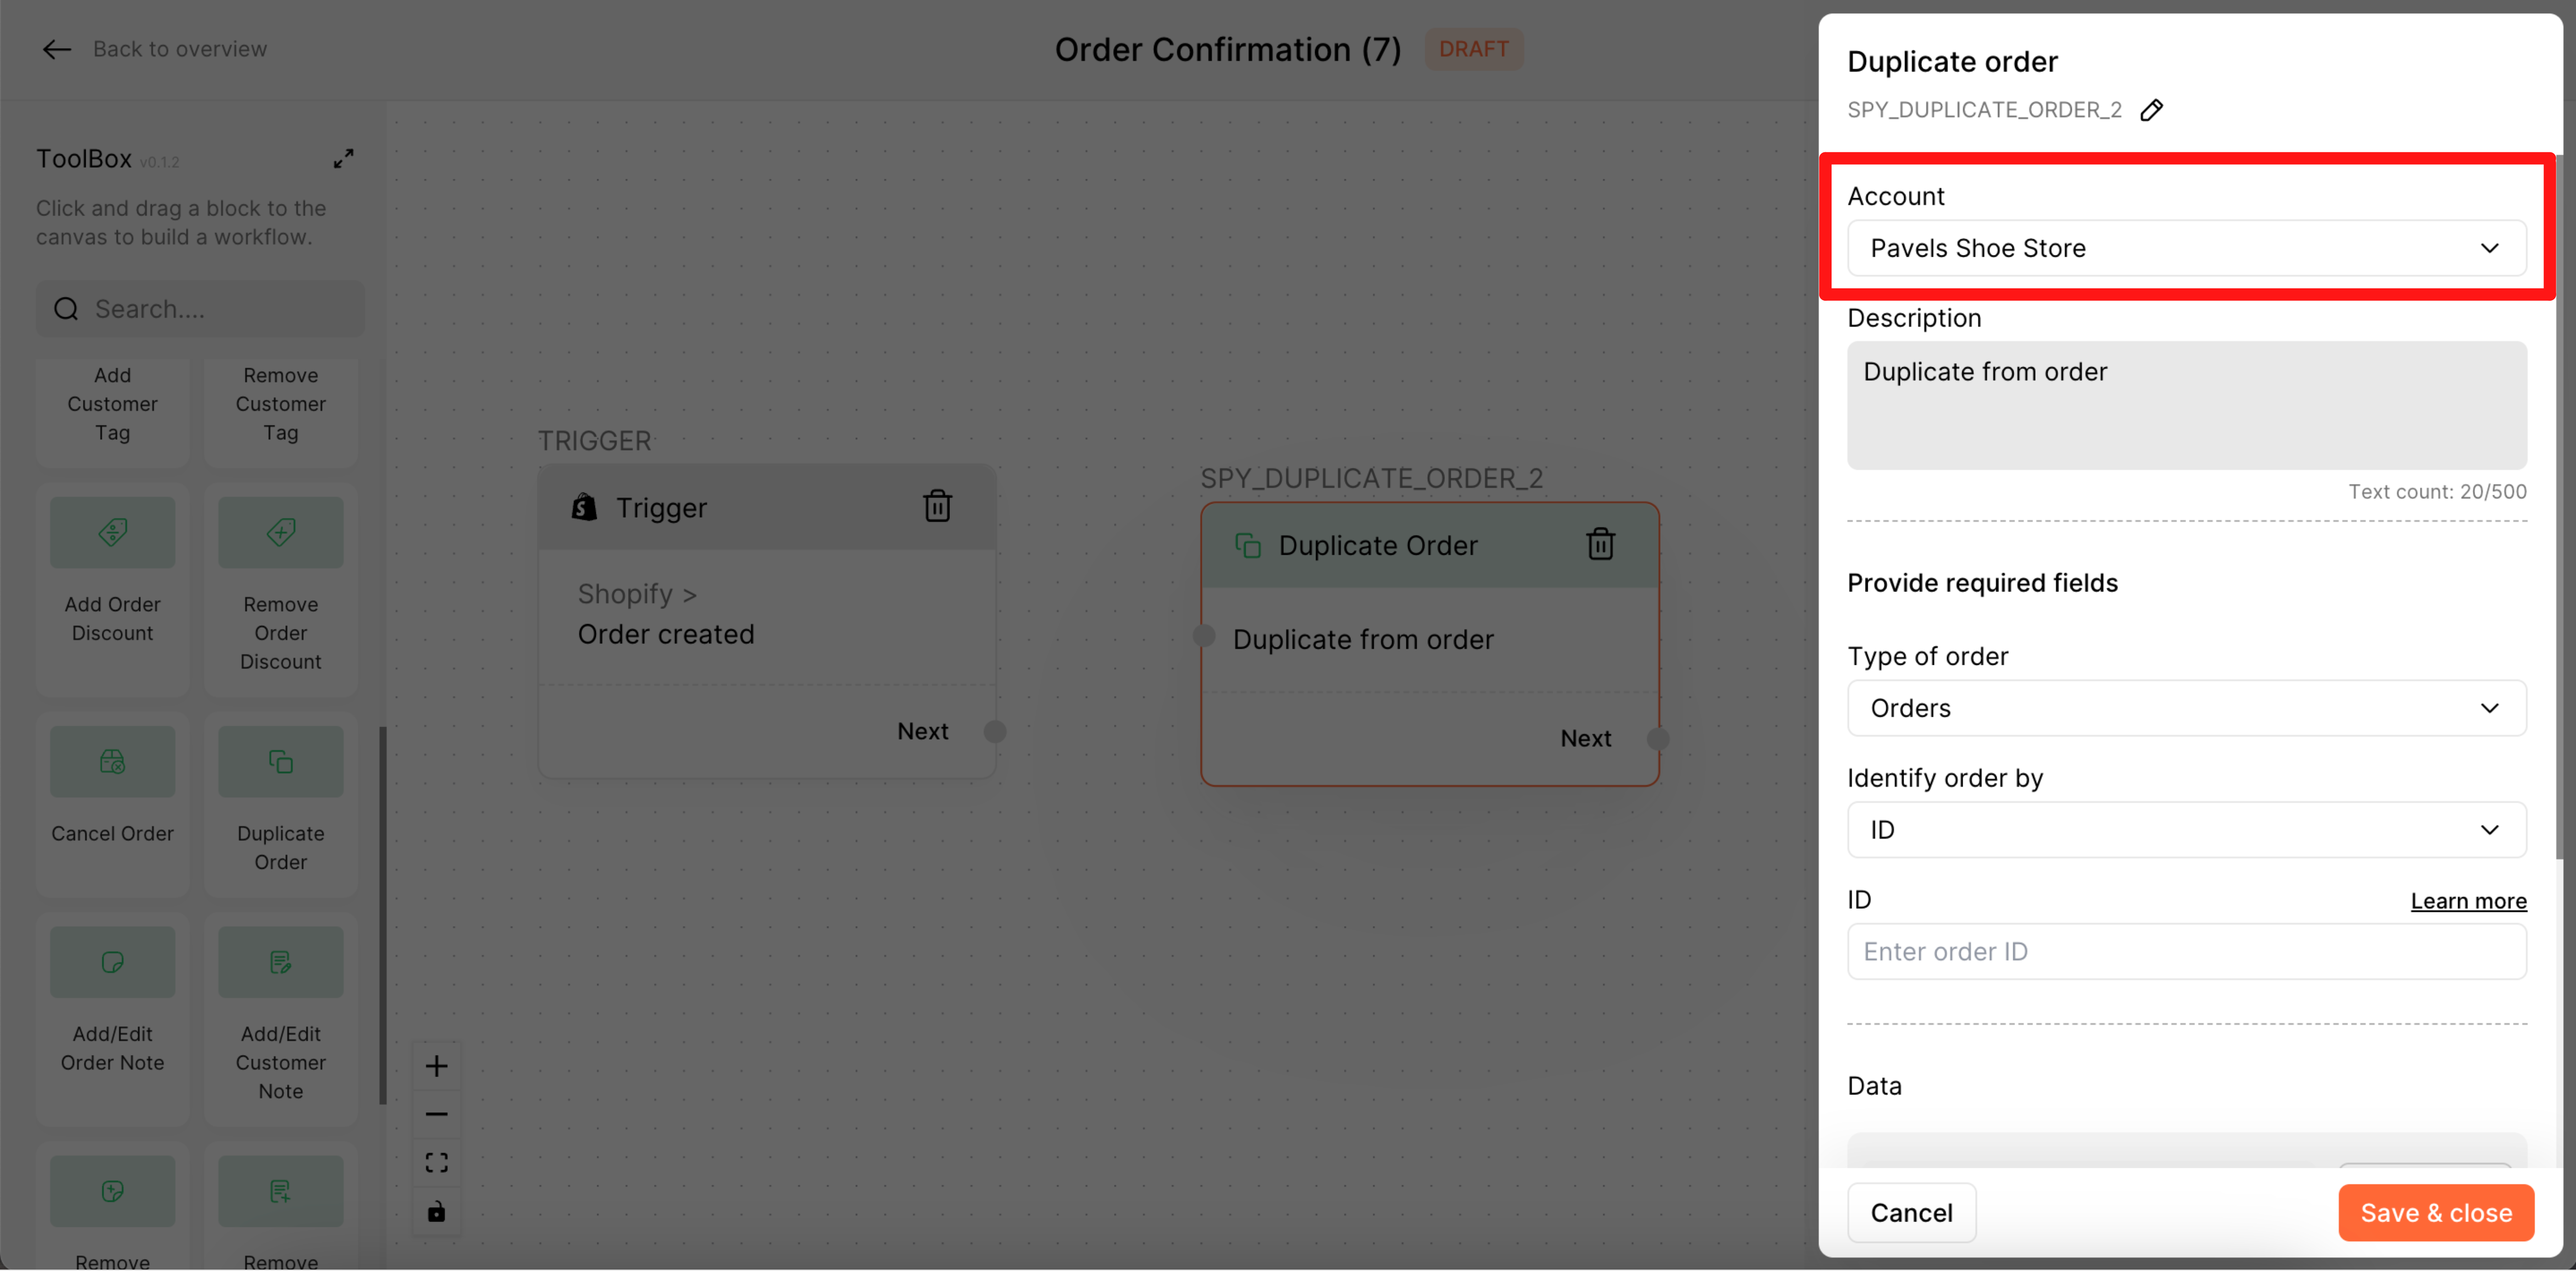Click the Enter order ID field

2186,952
